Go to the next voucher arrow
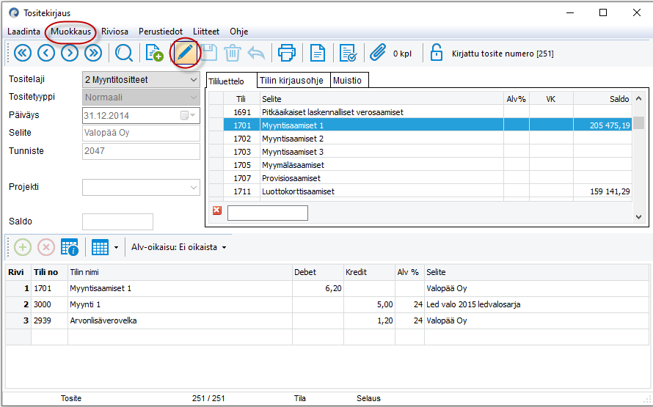 coord(70,54)
